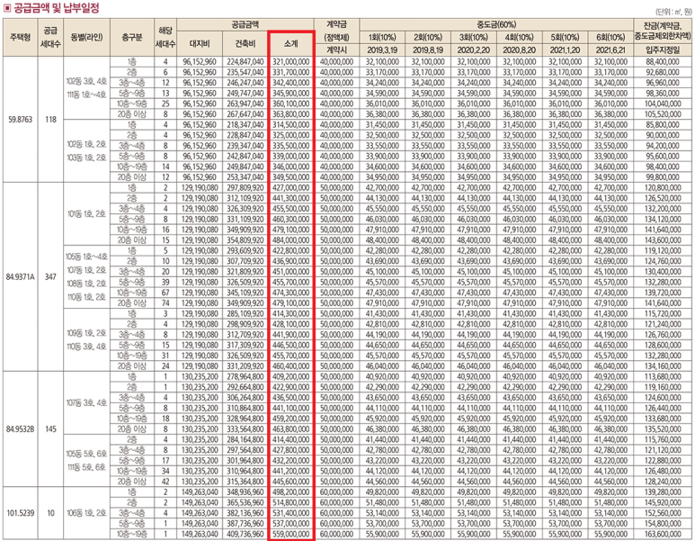Click the '입주지정일' header cell
The width and height of the screenshot is (695, 541).
point(663,50)
